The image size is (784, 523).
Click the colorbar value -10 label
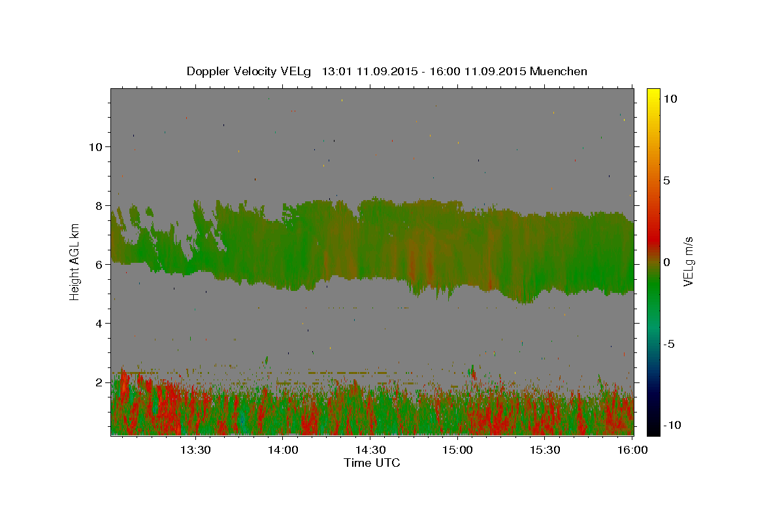(x=672, y=425)
